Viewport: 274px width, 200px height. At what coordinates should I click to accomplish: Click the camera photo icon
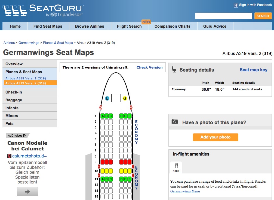pos(175,122)
